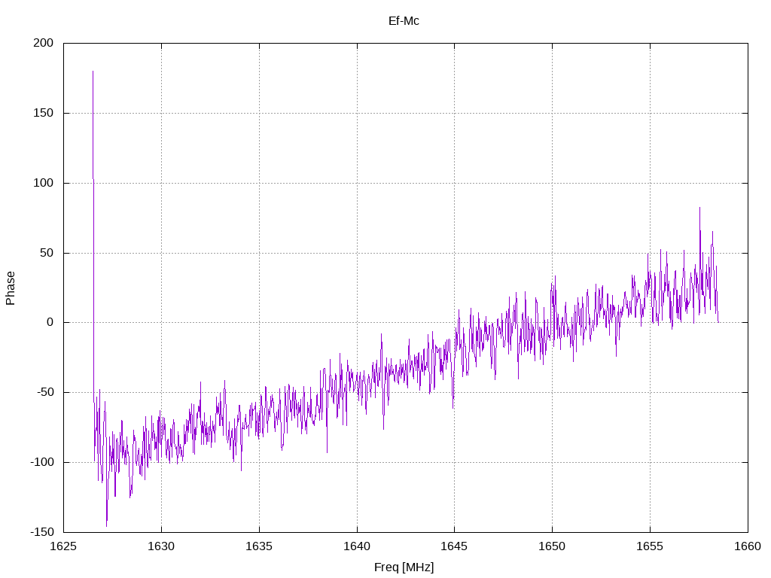771x578 pixels.
Task: Click the 1640 x-axis tick label
Action: click(x=357, y=546)
